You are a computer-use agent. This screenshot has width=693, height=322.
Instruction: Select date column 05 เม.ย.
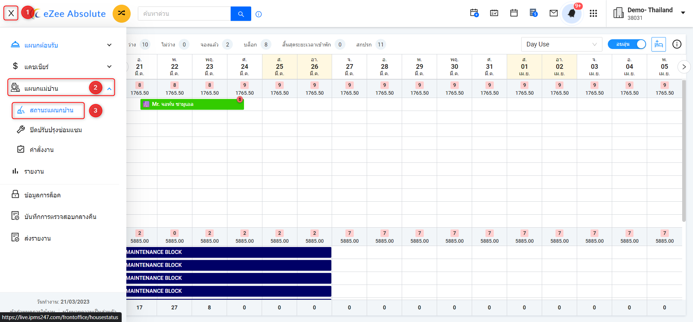(664, 67)
